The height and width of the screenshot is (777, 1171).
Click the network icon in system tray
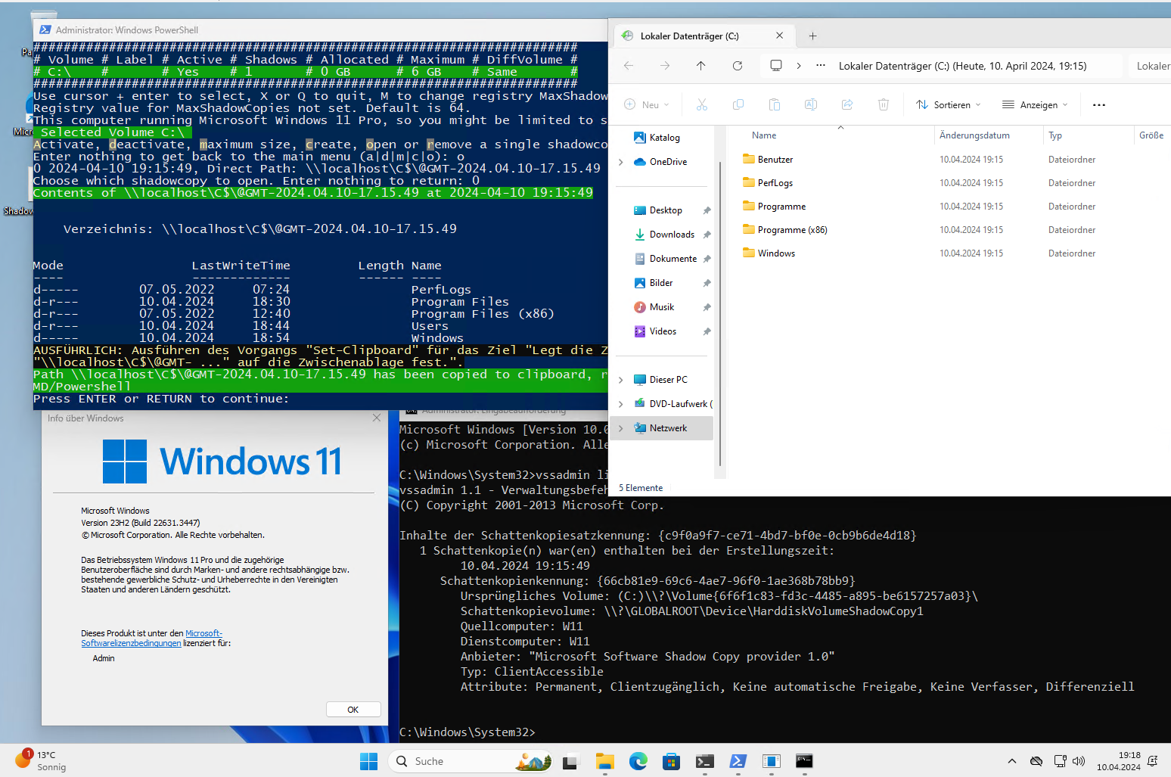1060,761
